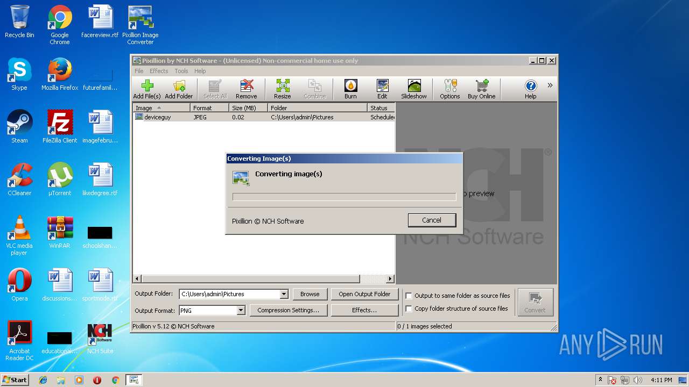Click the conversion progress bar

tap(344, 197)
